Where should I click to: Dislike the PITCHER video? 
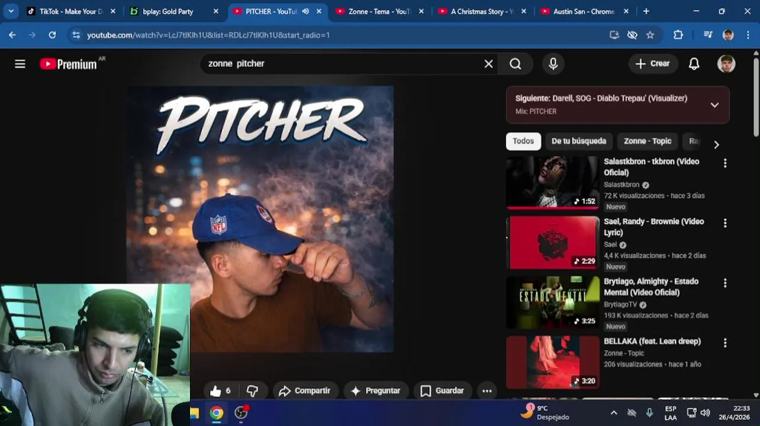[x=252, y=391]
